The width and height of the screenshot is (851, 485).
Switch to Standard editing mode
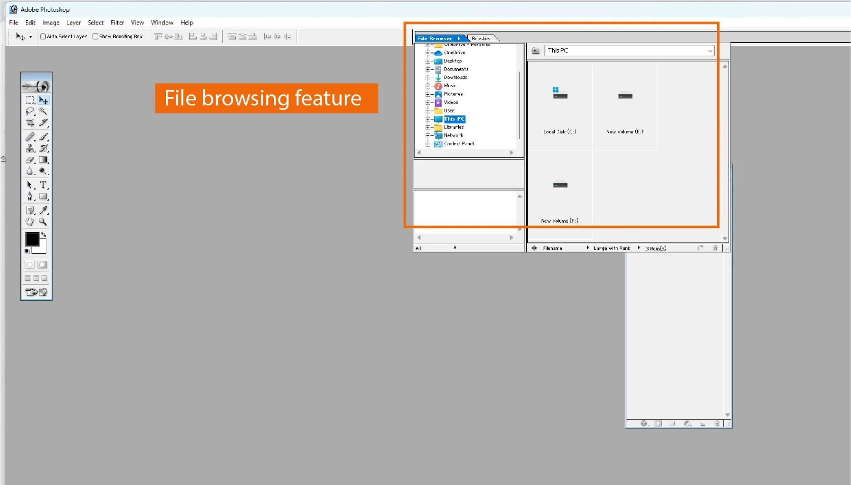[30, 265]
